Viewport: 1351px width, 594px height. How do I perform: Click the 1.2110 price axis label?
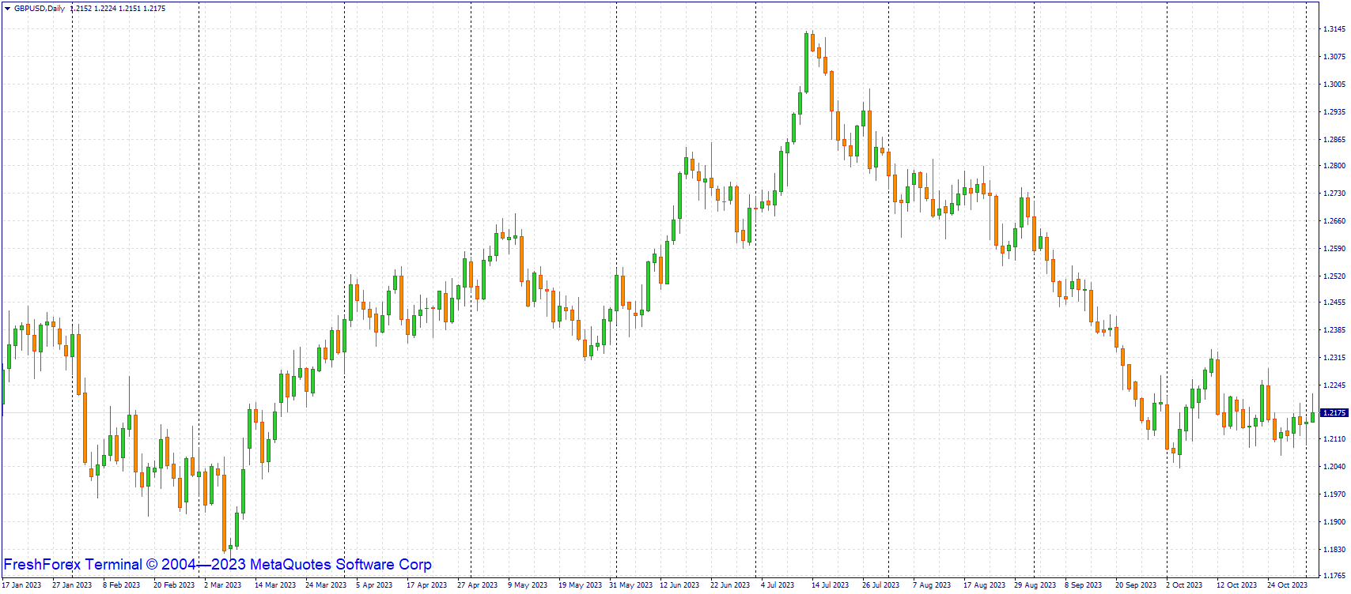(x=1334, y=439)
